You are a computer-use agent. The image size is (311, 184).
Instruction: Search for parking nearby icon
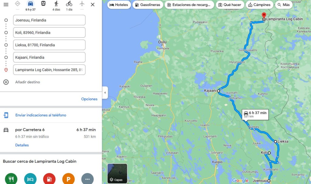point(68,179)
